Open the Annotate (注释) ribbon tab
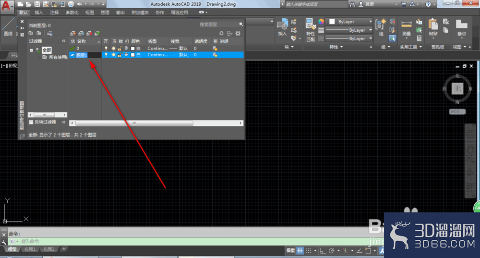Viewport: 480px width, 258px height. tap(54, 12)
